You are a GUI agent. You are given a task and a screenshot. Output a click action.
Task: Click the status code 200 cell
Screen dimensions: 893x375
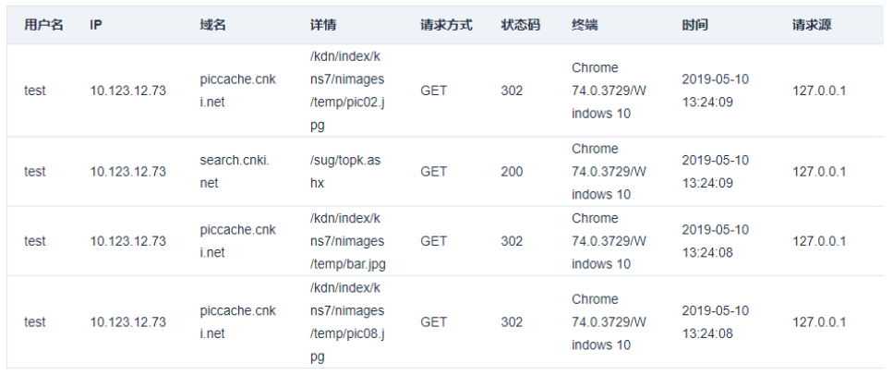click(512, 172)
